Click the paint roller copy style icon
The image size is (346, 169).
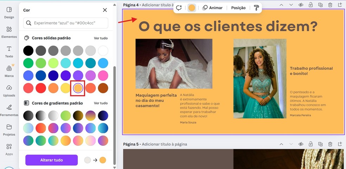pos(256,8)
